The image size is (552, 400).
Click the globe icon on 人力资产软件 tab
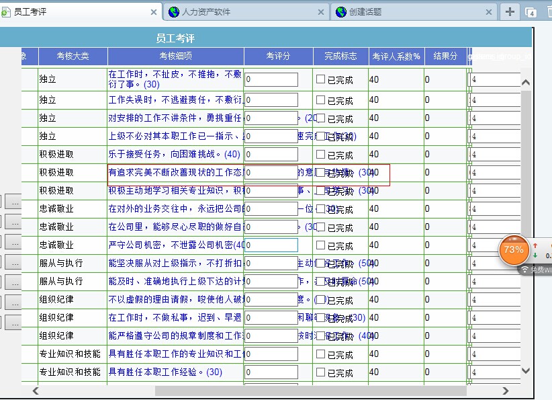174,12
